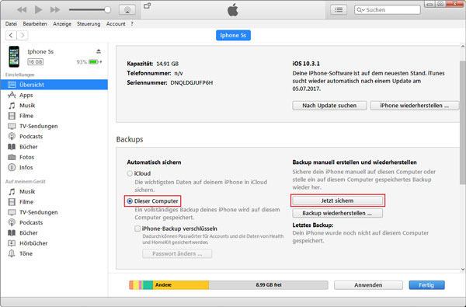The image size is (466, 307).
Task: Click the Anwenden button
Action: click(x=368, y=285)
